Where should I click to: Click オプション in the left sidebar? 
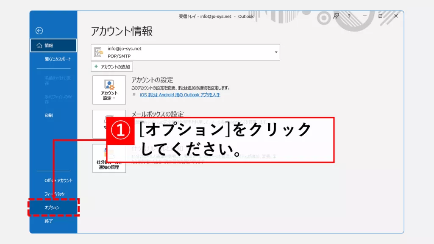[x=52, y=208]
